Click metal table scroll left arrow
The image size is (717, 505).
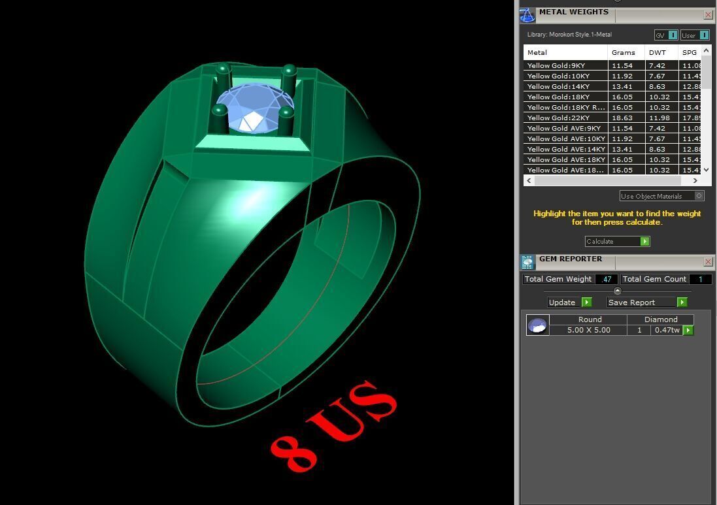[529, 180]
